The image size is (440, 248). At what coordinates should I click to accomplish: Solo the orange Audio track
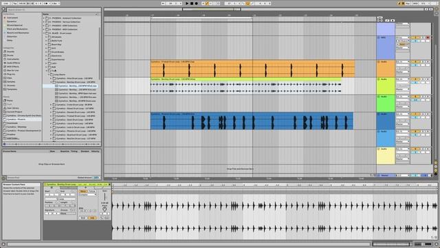pos(423,61)
